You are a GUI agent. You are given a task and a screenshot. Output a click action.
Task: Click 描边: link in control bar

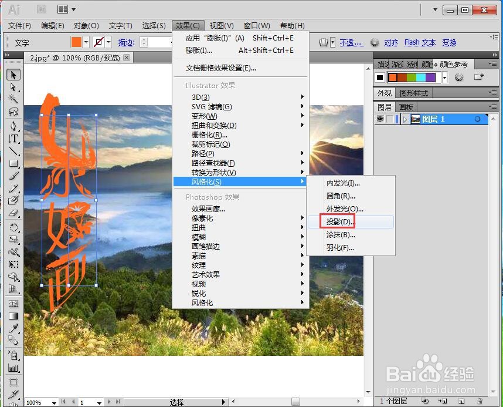(127, 42)
